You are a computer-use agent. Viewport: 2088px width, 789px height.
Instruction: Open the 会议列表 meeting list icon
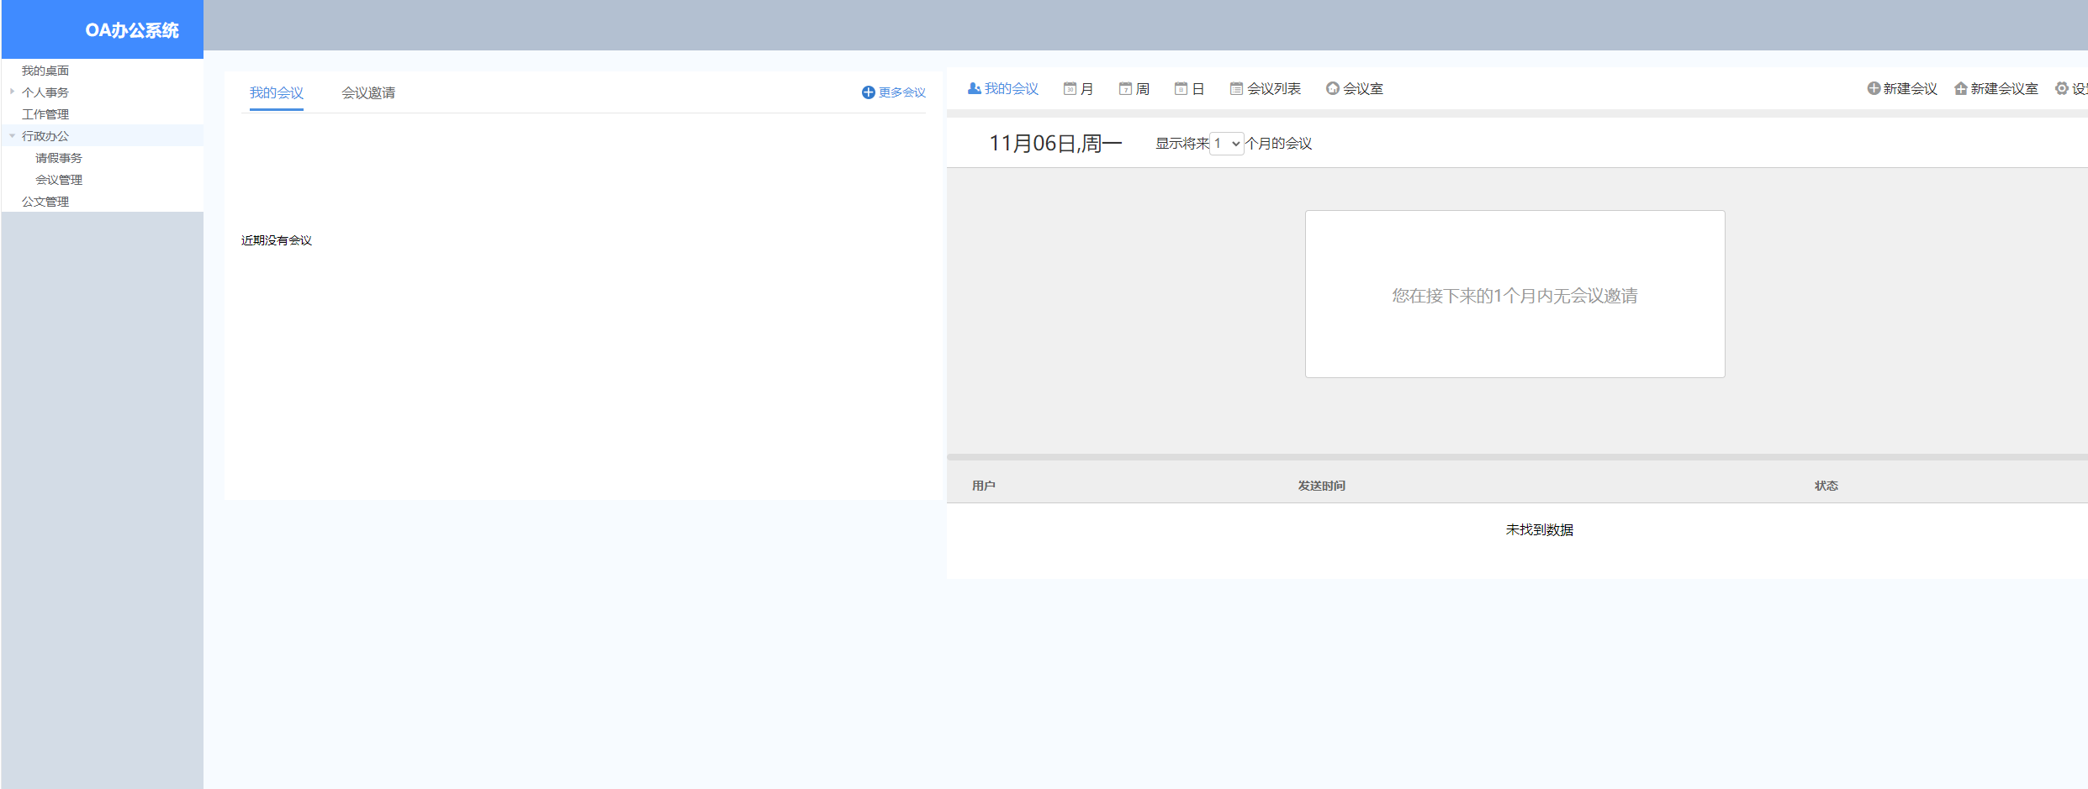point(1236,87)
